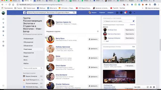The image size is (161, 90).
Task: Click the funnel icon in far-left sidebar
Action: [x=3, y=23]
